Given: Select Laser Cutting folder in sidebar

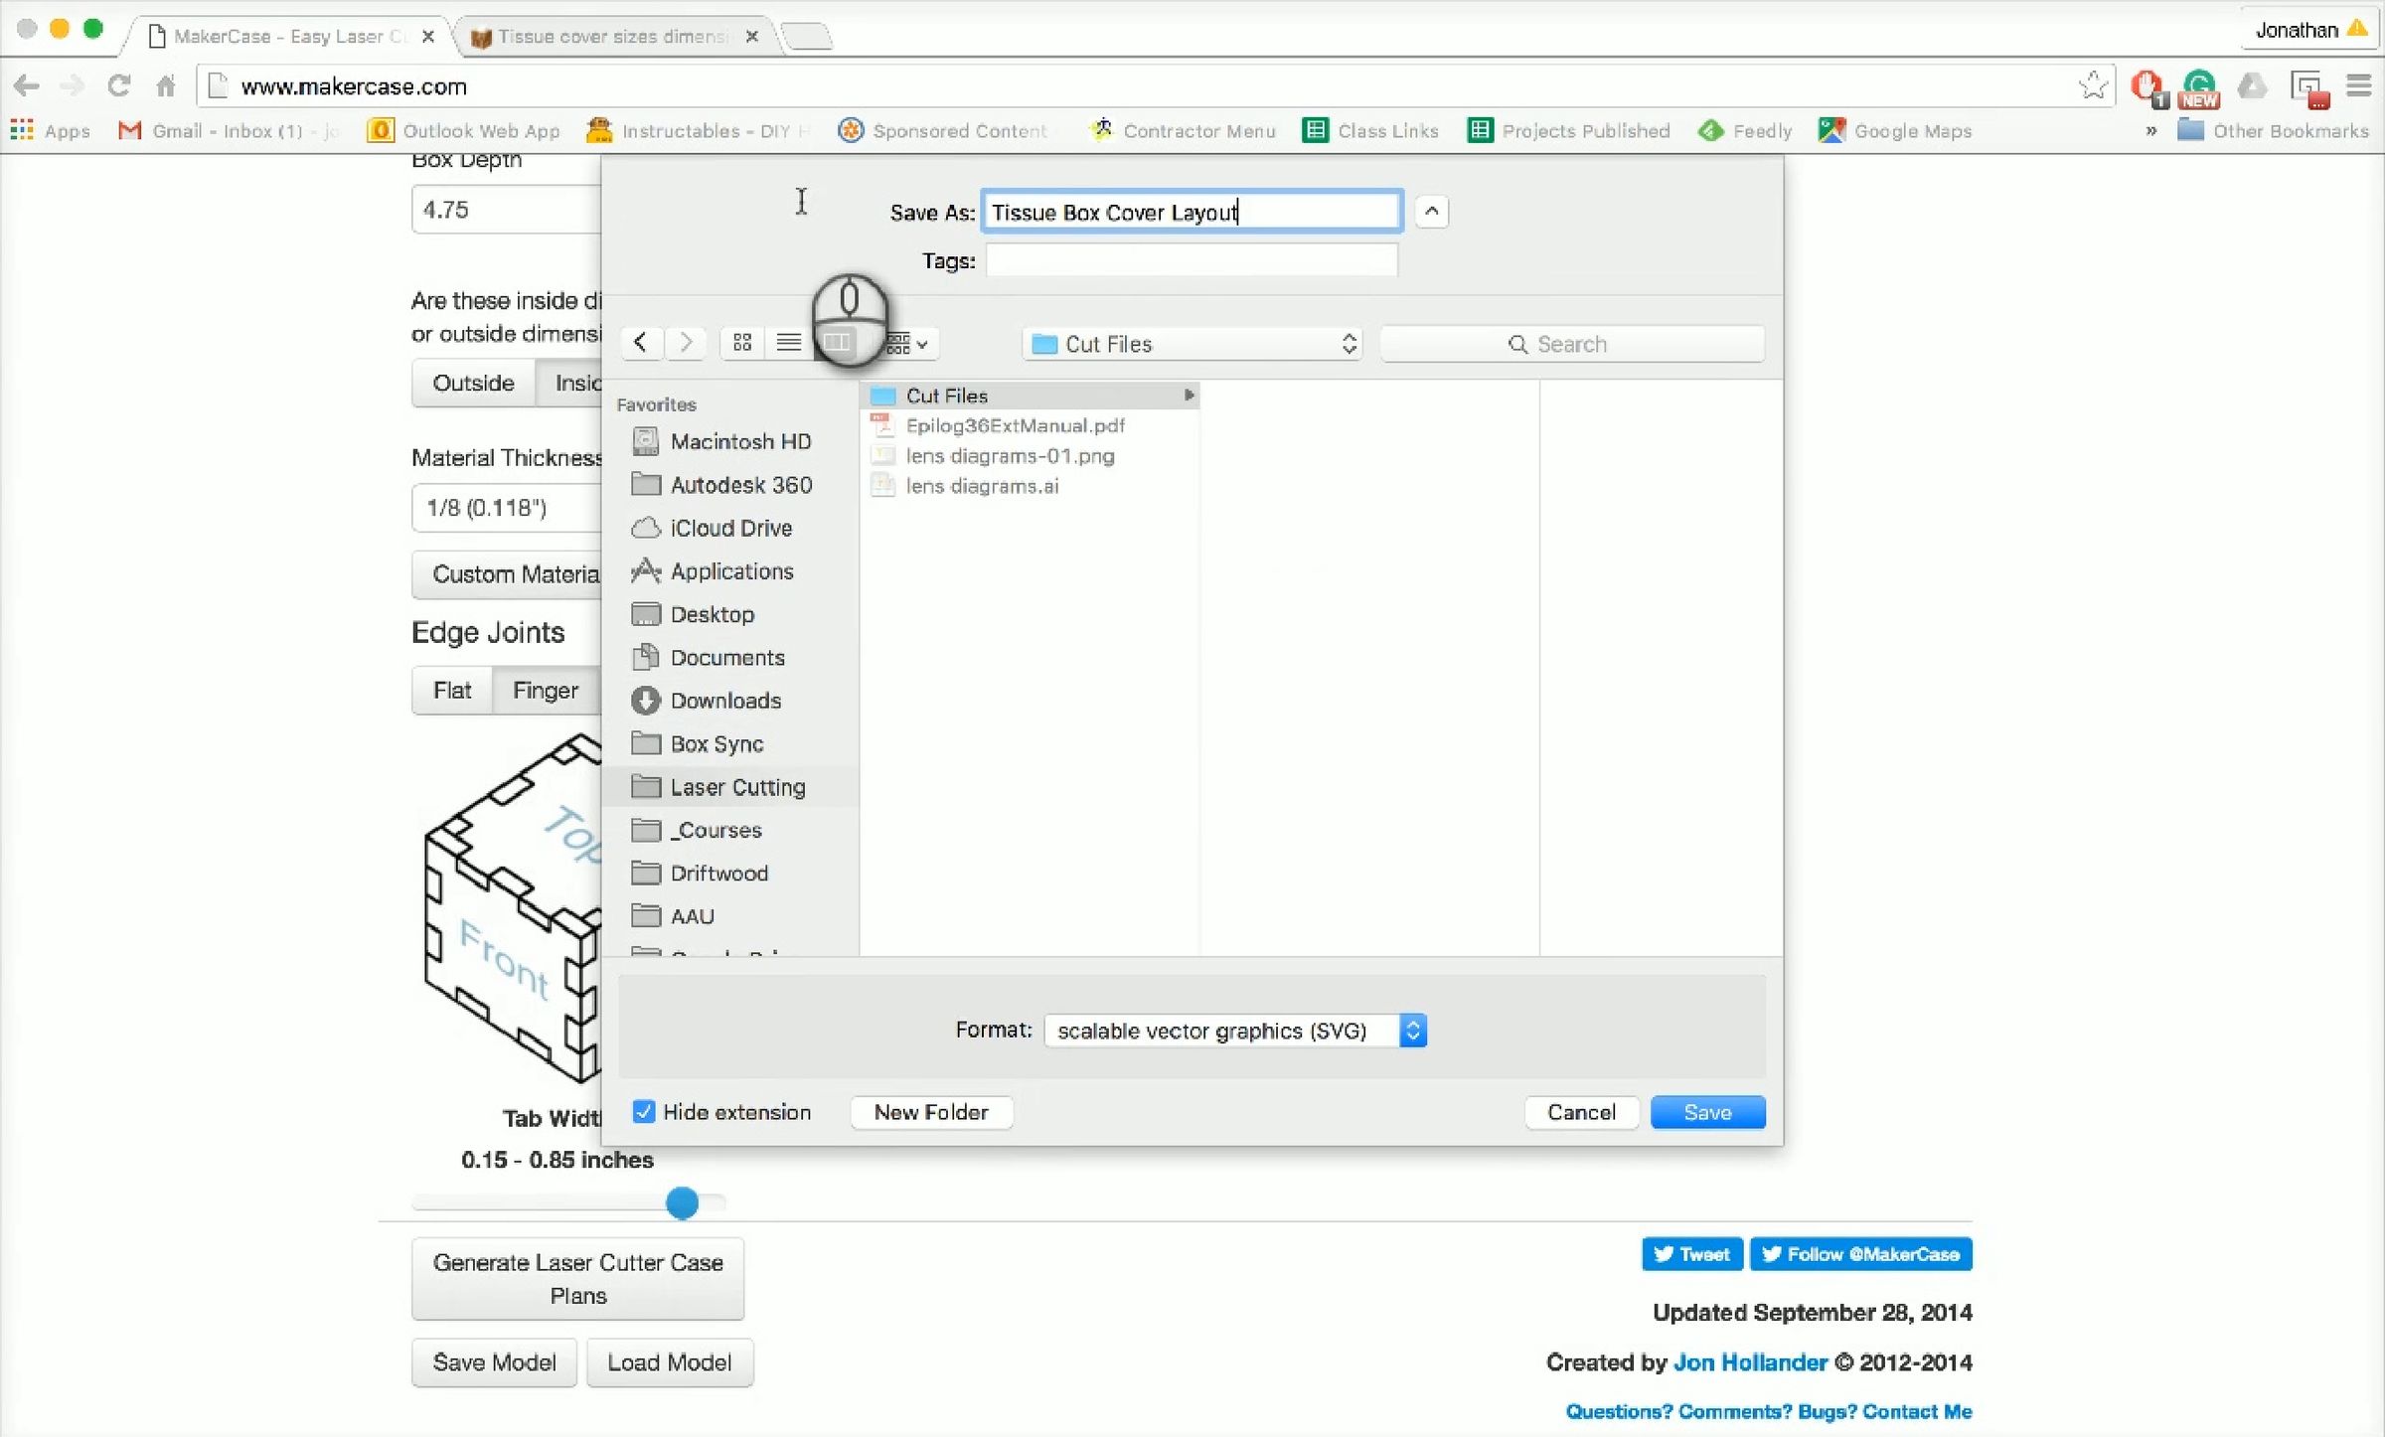Looking at the screenshot, I should coord(736,787).
